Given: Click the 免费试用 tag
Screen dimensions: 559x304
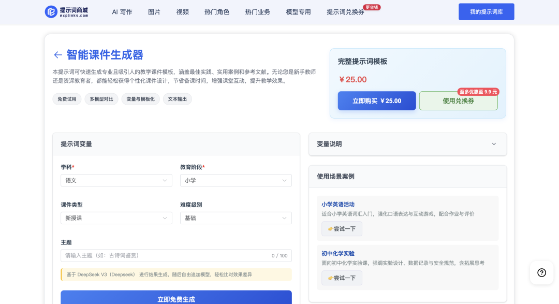Looking at the screenshot, I should tap(67, 99).
